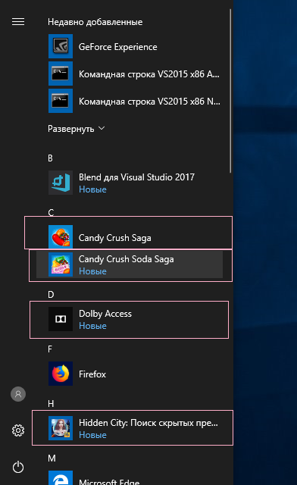The width and height of the screenshot is (297, 485).
Task: Click the Candy Crush Soda Saga icon
Action: coord(61,264)
